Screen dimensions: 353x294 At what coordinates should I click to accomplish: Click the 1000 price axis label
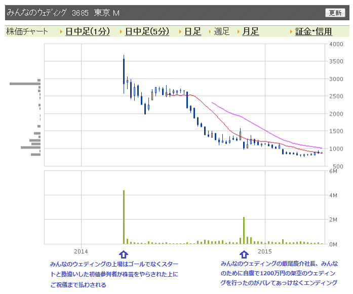pos(336,149)
